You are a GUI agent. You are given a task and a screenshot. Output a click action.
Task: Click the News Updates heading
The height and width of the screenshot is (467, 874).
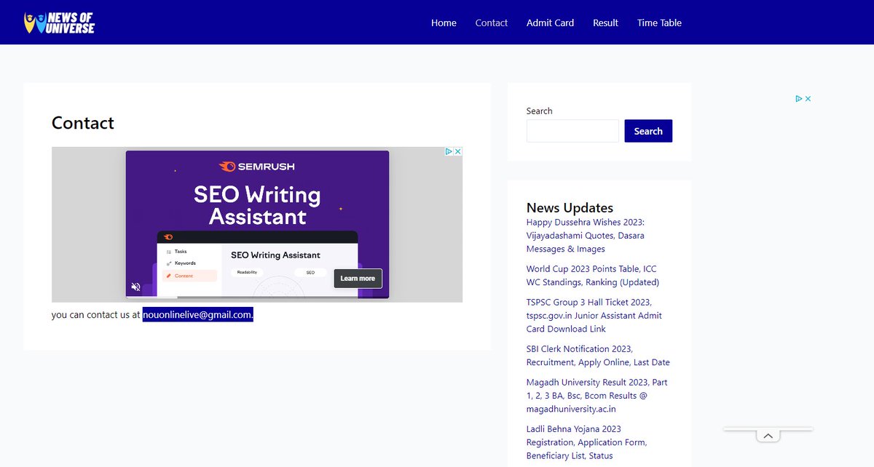570,207
